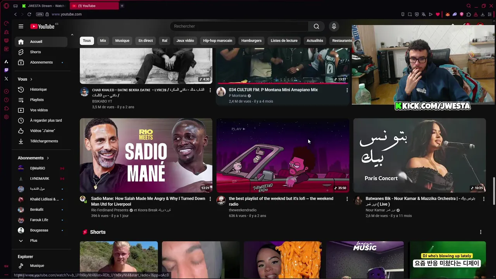Open MetaMask fox extension
Image resolution: width=496 pixels, height=279 pixels.
448,14
